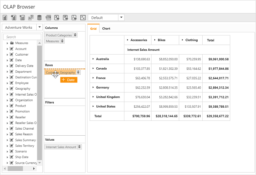Click the Customer Geography row field button
Image resolution: width=256 pixels, height=175 pixels.
(60, 72)
